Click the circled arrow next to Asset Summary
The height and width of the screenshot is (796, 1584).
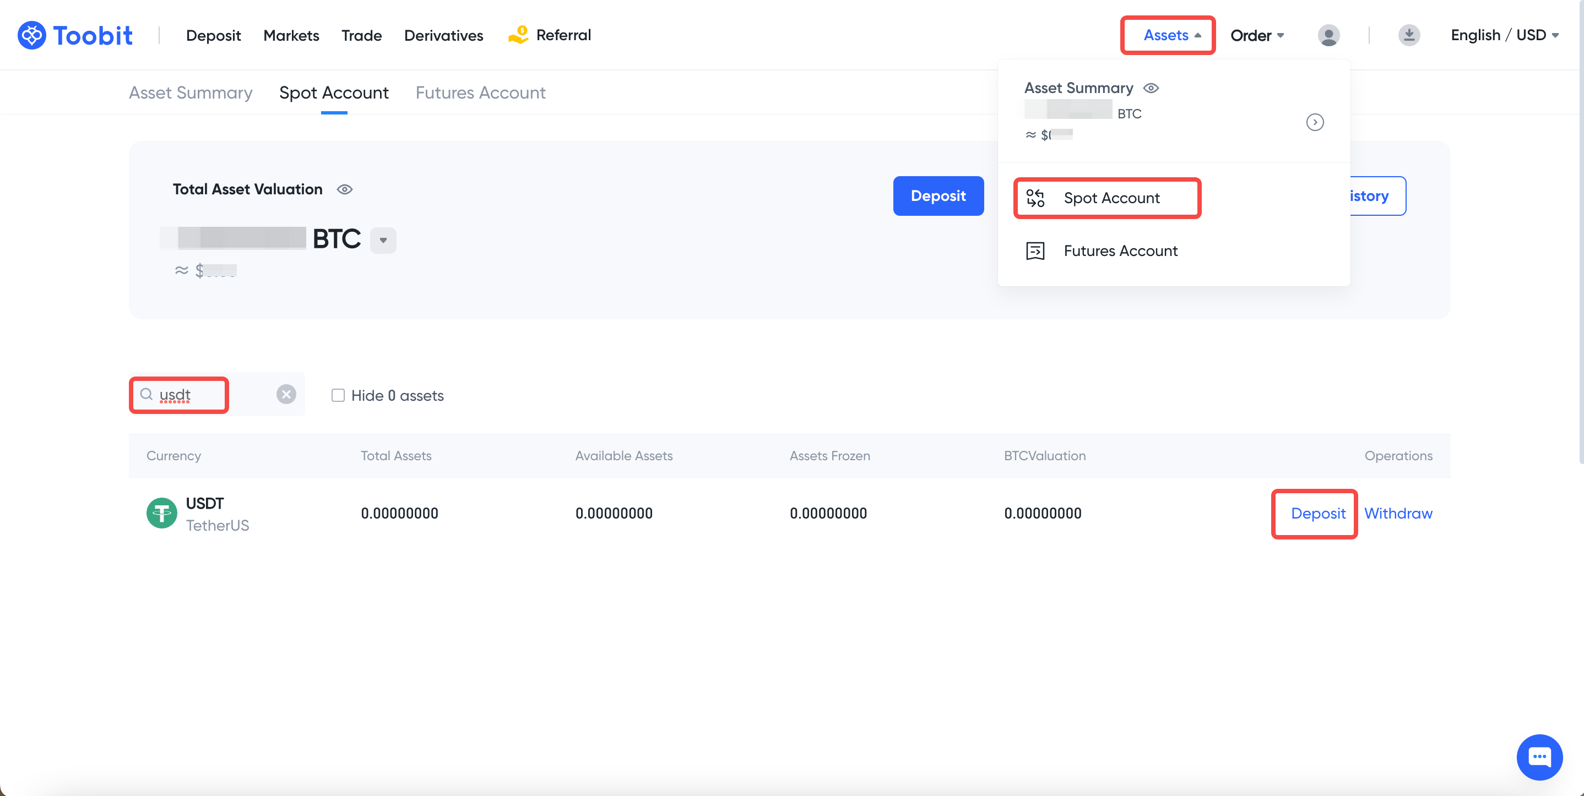pyautogui.click(x=1315, y=122)
